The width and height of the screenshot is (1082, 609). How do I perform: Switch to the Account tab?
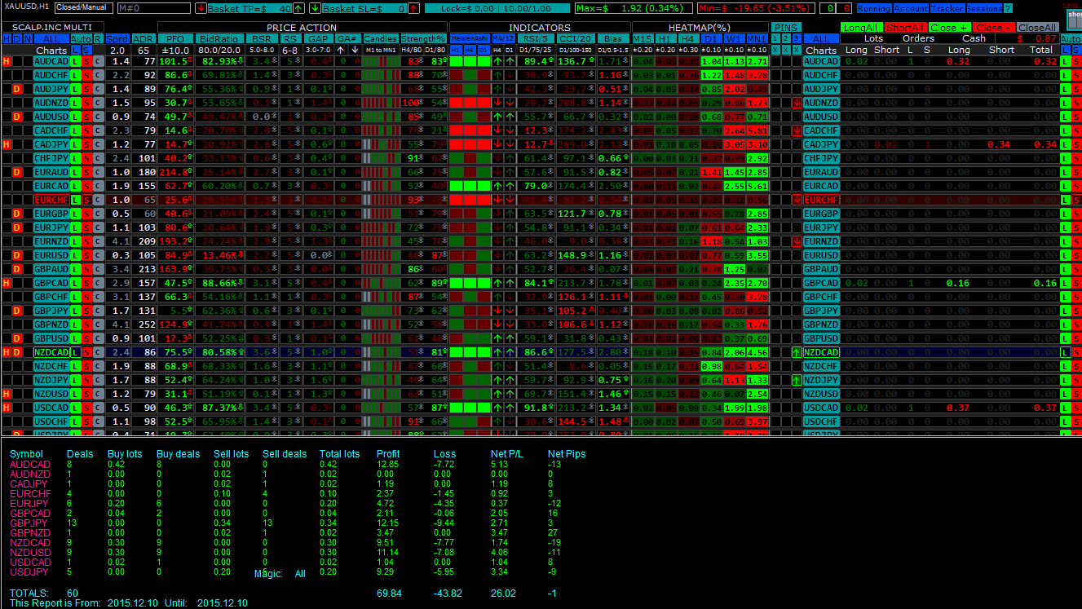coord(911,8)
